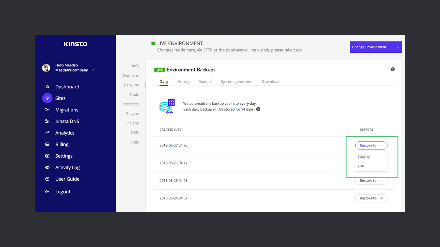The height and width of the screenshot is (247, 440).
Task: Click the database backup illustration icon
Action: pos(167,106)
